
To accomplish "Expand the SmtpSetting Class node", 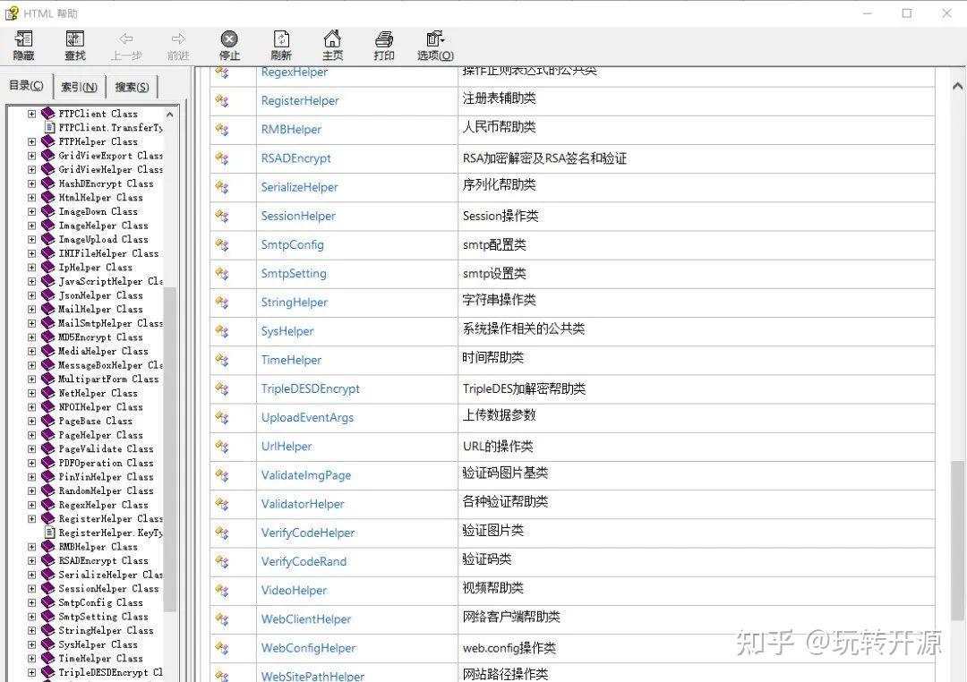I will point(31,617).
